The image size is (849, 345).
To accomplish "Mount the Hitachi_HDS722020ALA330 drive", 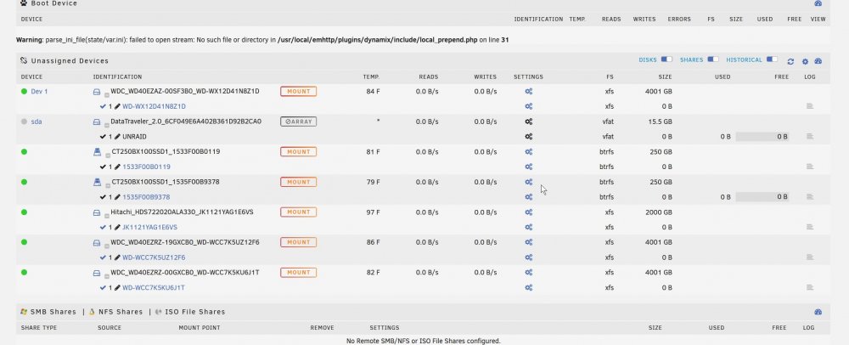I will tap(298, 212).
